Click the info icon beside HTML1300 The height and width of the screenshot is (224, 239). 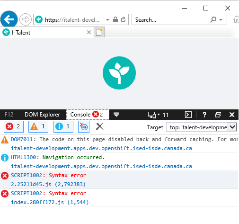[x=5, y=158]
